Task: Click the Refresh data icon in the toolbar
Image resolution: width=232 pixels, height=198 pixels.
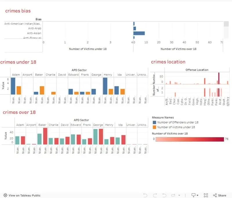Action: click(173, 195)
